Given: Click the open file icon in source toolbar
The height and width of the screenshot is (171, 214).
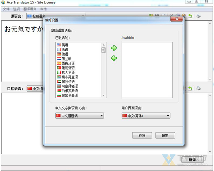Looking at the screenshot, I should pyautogui.click(x=151, y=15).
